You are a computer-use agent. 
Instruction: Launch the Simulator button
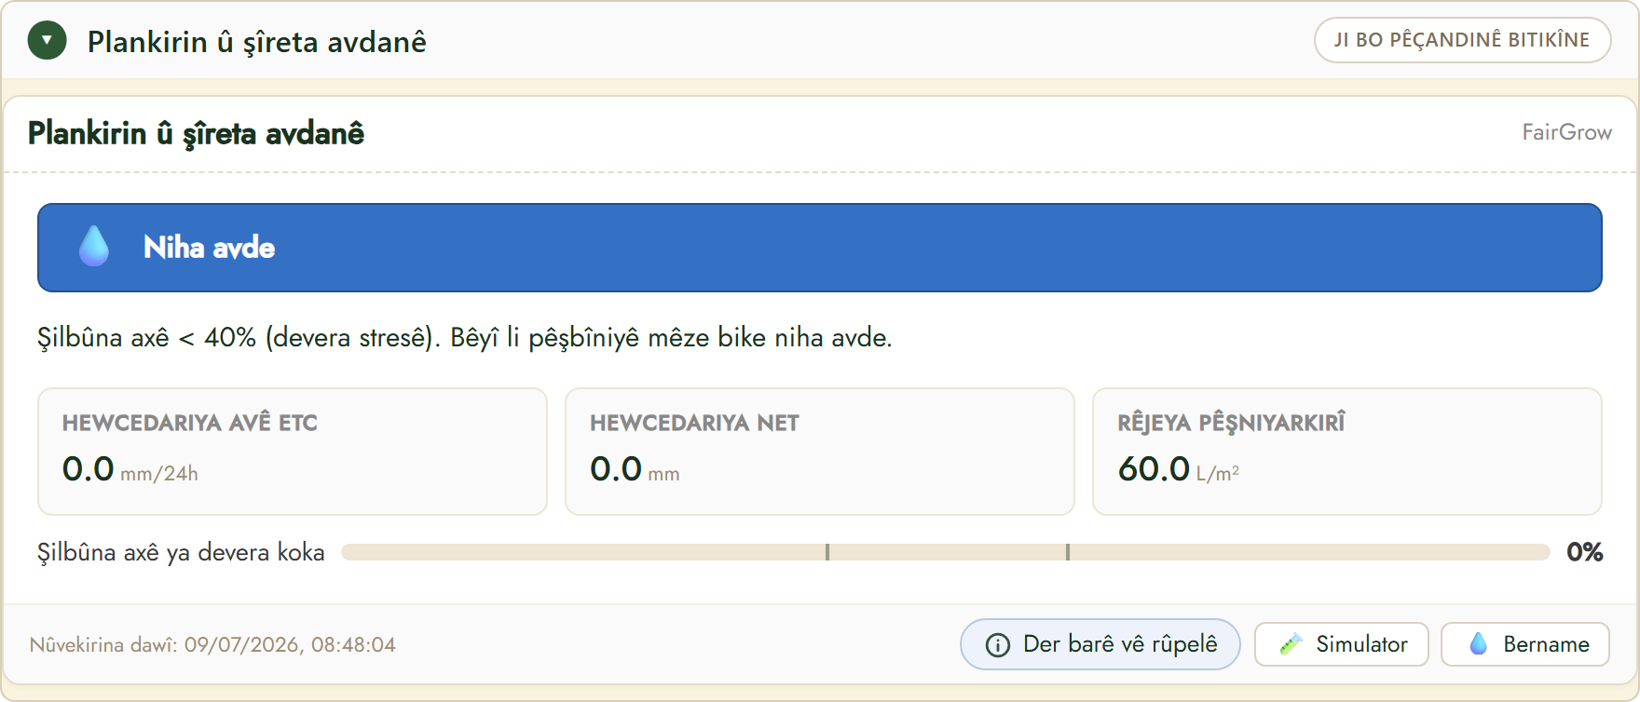pyautogui.click(x=1341, y=644)
